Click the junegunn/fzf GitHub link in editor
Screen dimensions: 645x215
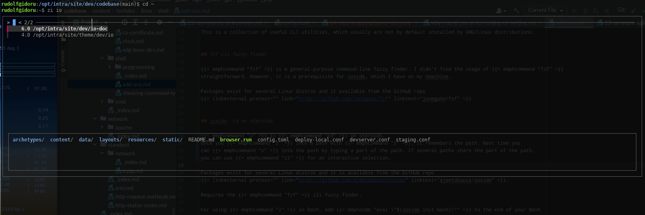(344, 99)
